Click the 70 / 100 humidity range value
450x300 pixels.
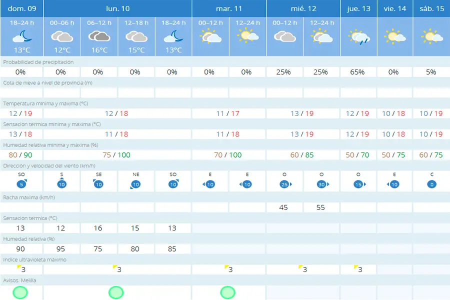click(228, 155)
